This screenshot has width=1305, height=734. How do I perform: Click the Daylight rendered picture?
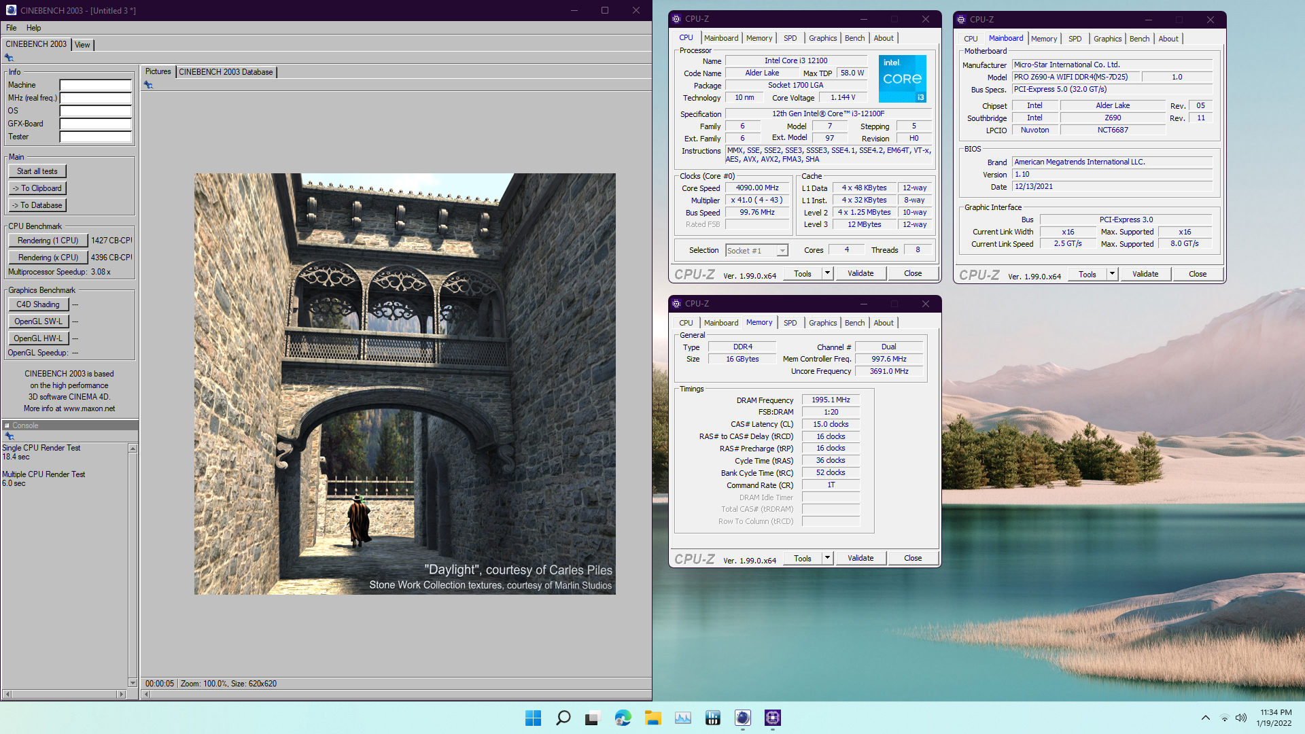pos(405,384)
